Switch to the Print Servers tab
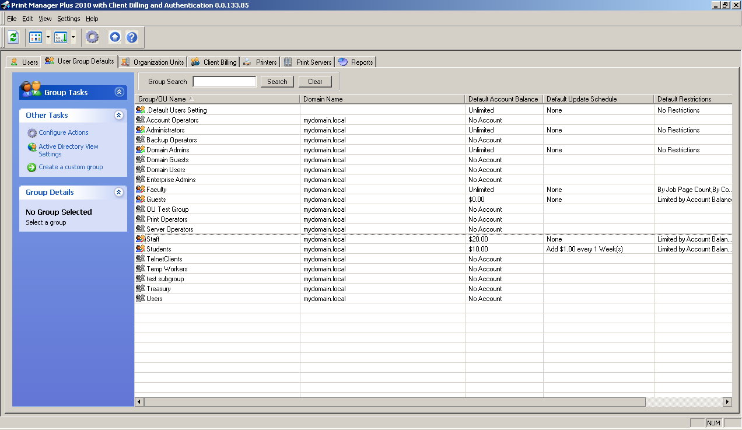Screen dimensions: 742x430 tap(308, 62)
